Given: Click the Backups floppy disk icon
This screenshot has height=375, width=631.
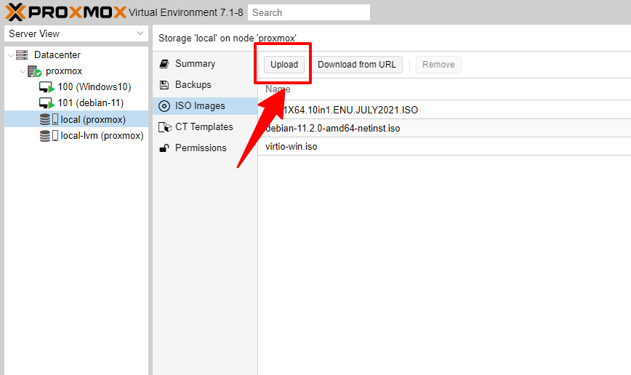Looking at the screenshot, I should (164, 85).
